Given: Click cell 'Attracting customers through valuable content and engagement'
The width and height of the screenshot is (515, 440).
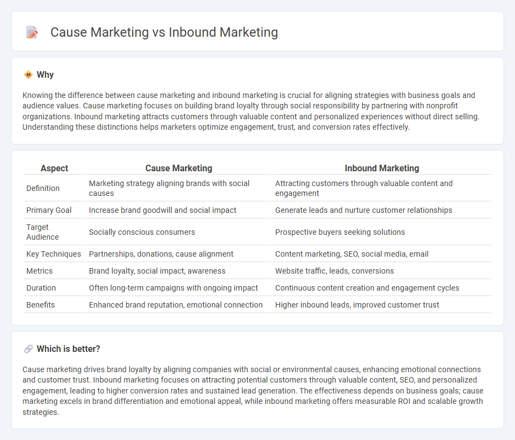Looking at the screenshot, I should pos(382,188).
